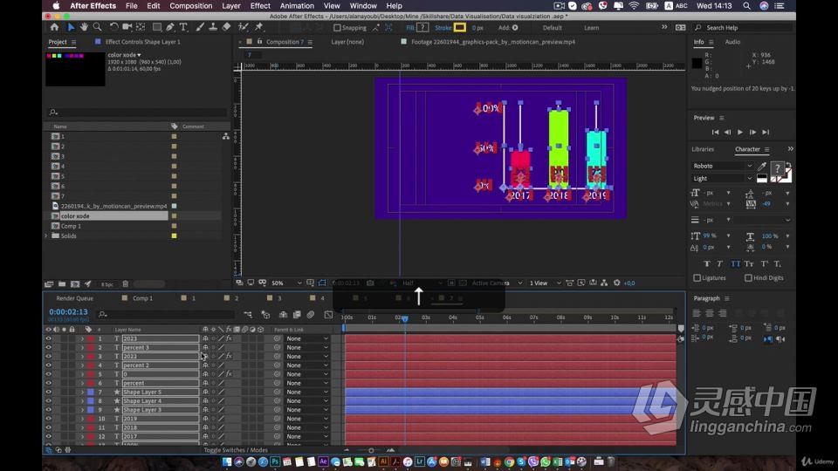Screen dimensions: 838x471
Task: Switch to the Comp 1 timeline tab
Action: click(142, 298)
